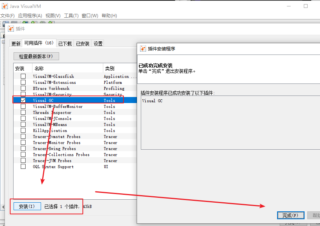
Task: Check the Tracer-Collections Probes checkbox
Action: pos(23,155)
